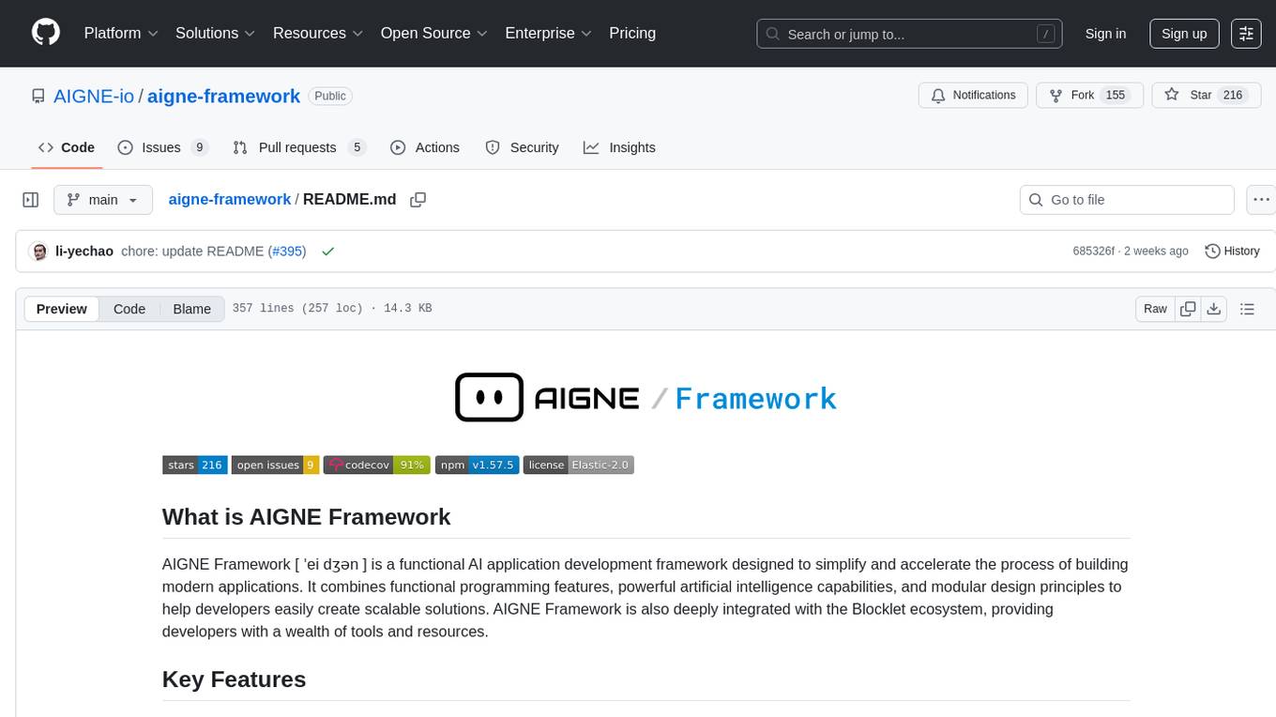Viewport: 1276px width, 717px height.
Task: Open the Pull requests tab
Action: pyautogui.click(x=298, y=147)
